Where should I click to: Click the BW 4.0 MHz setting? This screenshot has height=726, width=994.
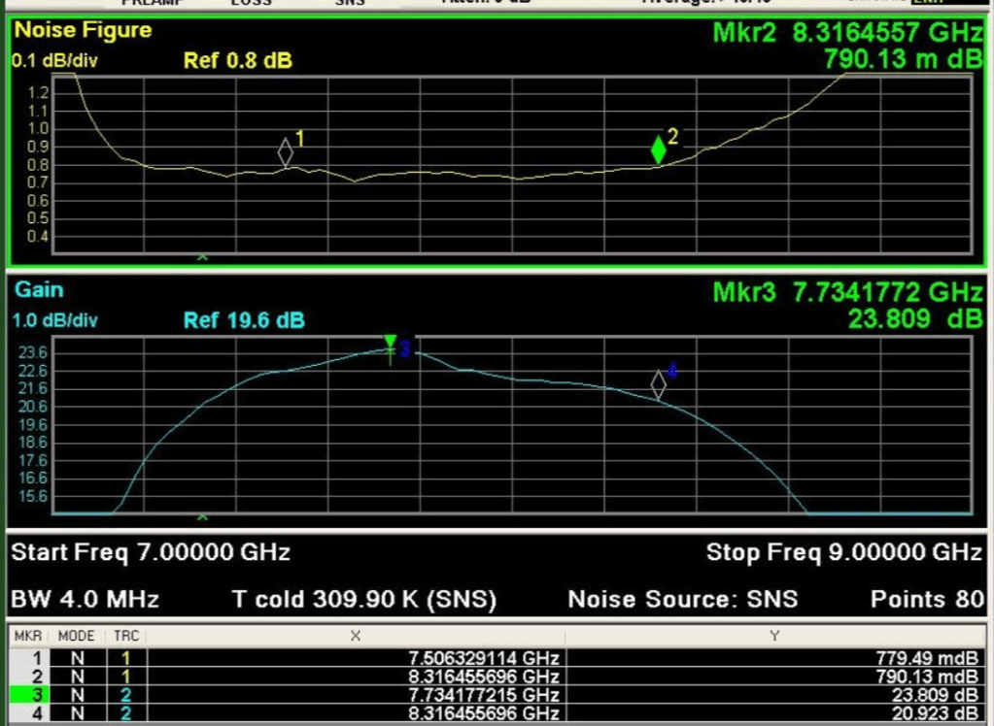(85, 599)
